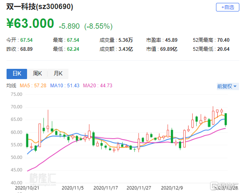This screenshot has width=241, height=193.
Task: Click the 均线 moving average label
Action: tap(11, 86)
